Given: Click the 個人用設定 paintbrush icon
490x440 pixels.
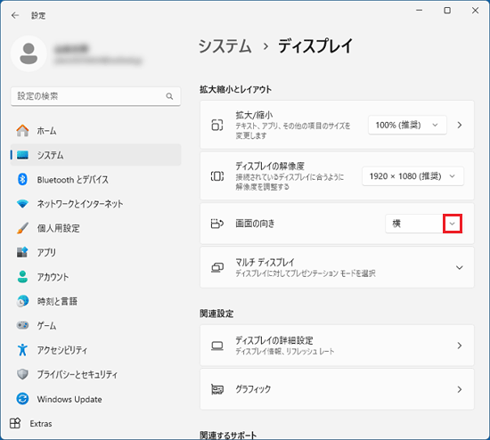Looking at the screenshot, I should point(22,228).
